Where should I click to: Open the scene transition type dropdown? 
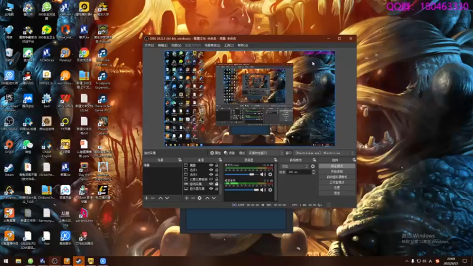click(294, 166)
